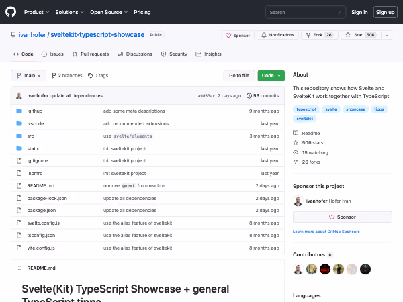This screenshot has width=403, height=302.
Task: Open the sveltekit-typescript-showcase repository link
Action: [97, 35]
